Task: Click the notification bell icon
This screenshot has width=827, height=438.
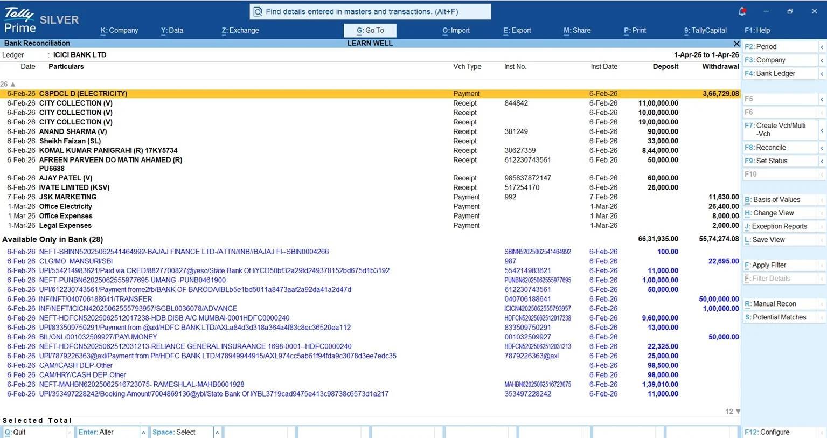Action: click(742, 11)
